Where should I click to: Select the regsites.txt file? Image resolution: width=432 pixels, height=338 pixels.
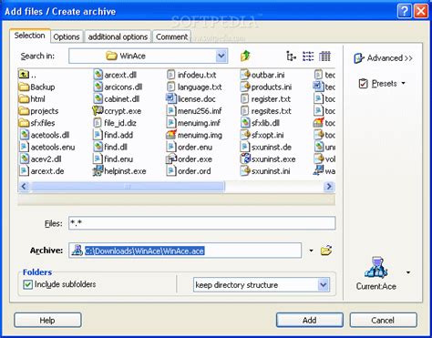(x=265, y=111)
